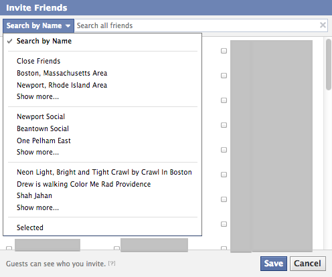Click the [?] help icon beside guest notice

(112, 264)
